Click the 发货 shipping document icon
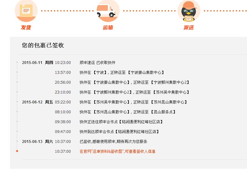Image resolution: width=247 pixels, height=169 pixels. coord(26,11)
